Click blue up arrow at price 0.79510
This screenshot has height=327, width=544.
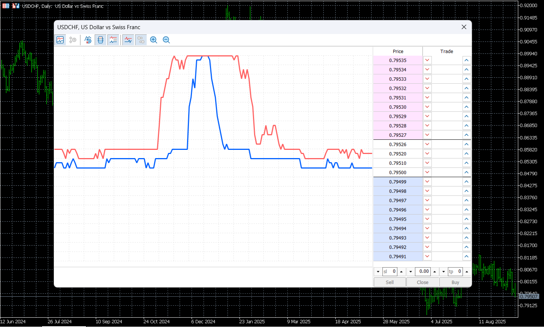(x=466, y=163)
